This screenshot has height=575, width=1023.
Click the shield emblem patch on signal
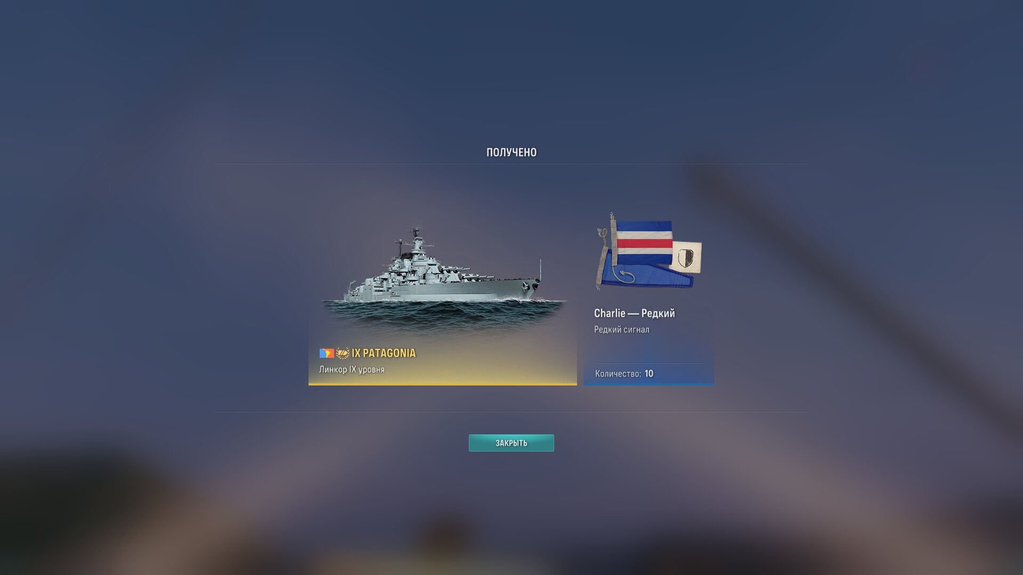pos(686,258)
